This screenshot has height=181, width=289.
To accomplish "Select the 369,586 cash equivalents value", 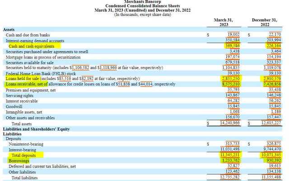I will (x=232, y=46).
